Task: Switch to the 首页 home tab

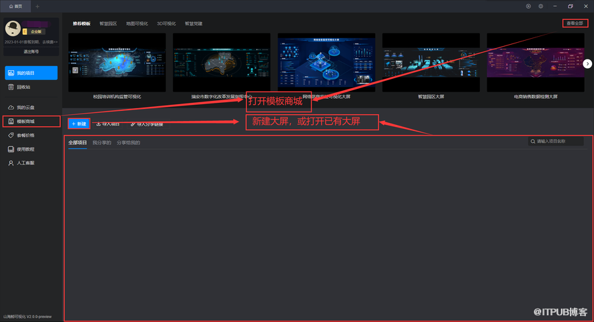Action: (x=15, y=7)
